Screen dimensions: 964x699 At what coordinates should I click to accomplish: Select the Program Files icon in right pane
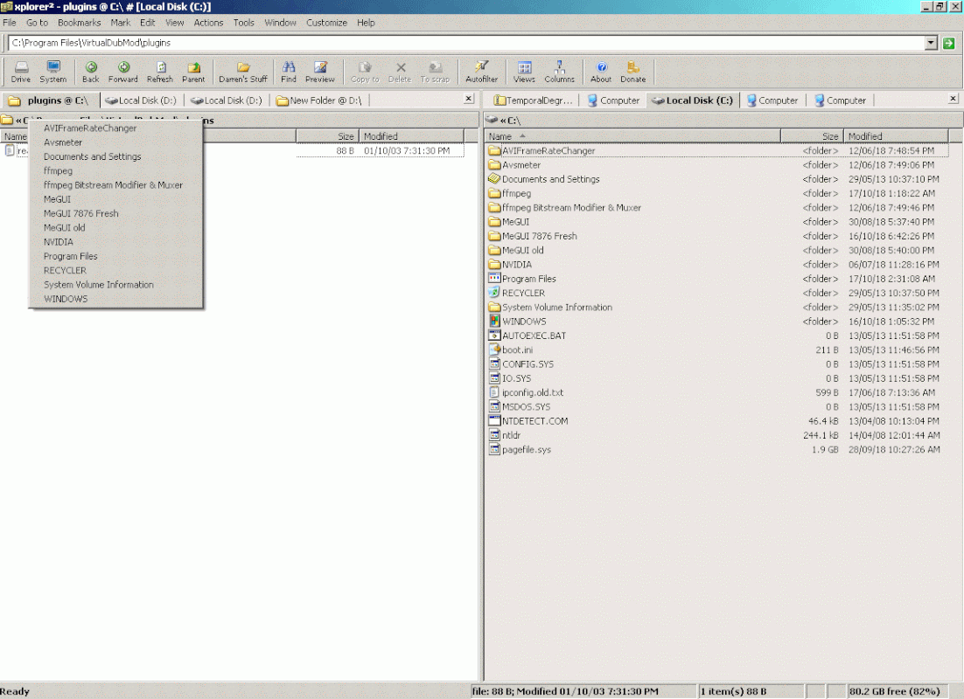click(x=494, y=278)
